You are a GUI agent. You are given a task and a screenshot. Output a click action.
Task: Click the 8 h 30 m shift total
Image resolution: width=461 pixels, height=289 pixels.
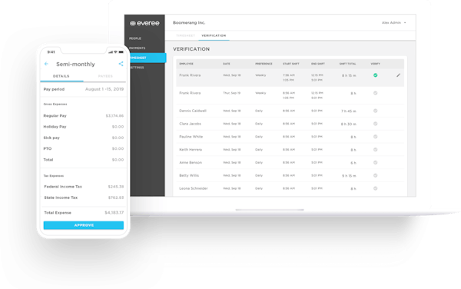tap(349, 124)
